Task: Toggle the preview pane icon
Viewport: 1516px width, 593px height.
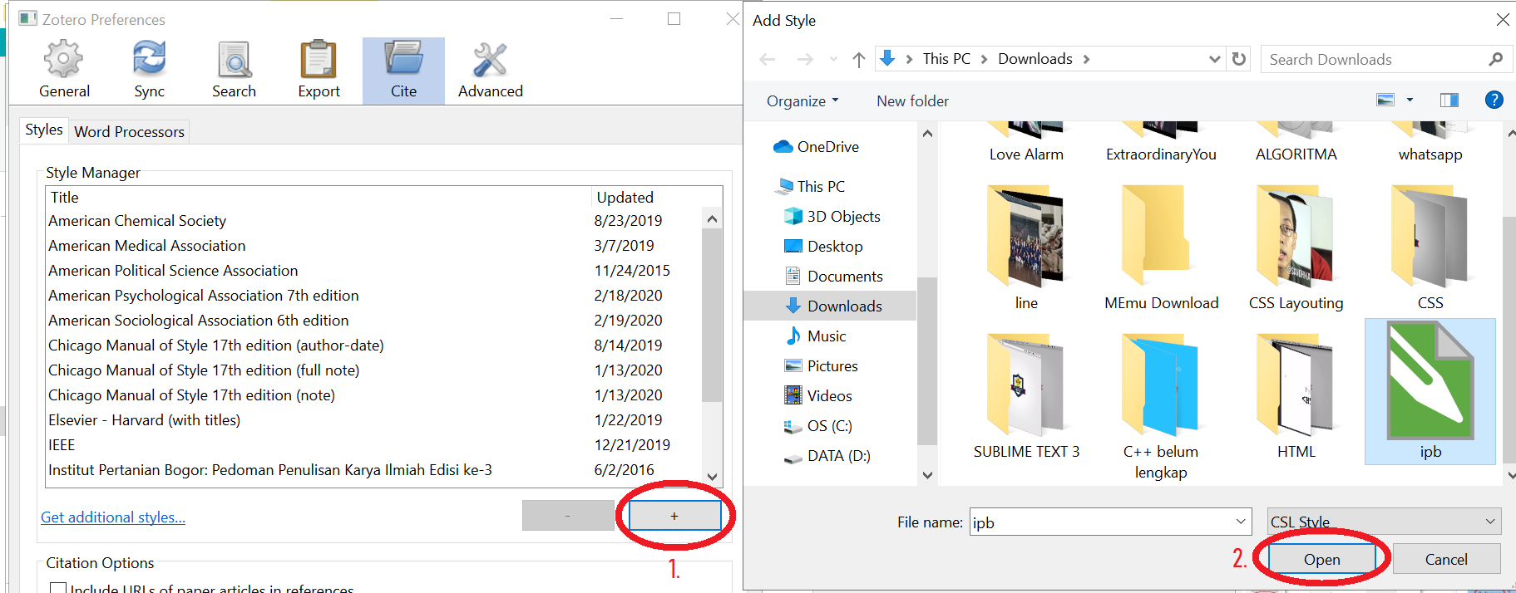Action: coord(1449,100)
